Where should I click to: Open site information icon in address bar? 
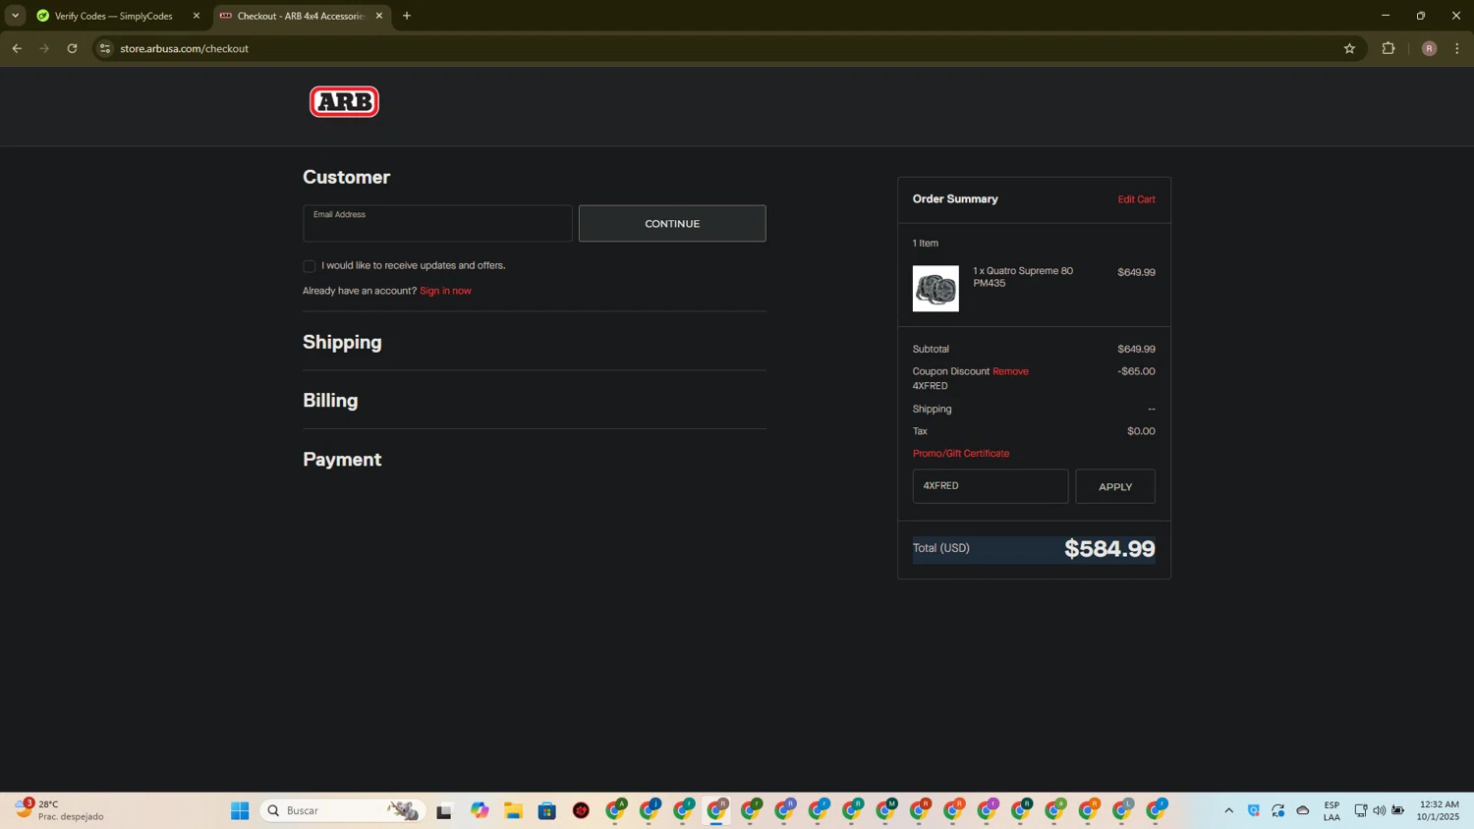[105, 48]
